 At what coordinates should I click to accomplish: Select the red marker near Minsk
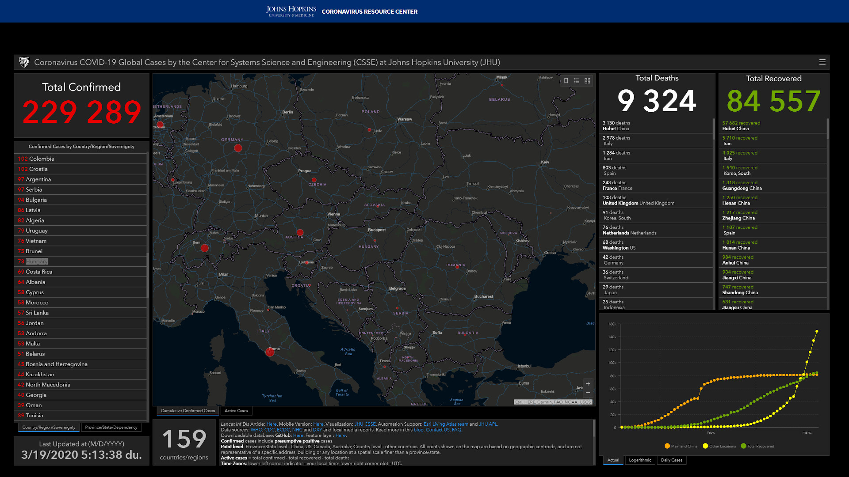(502, 85)
